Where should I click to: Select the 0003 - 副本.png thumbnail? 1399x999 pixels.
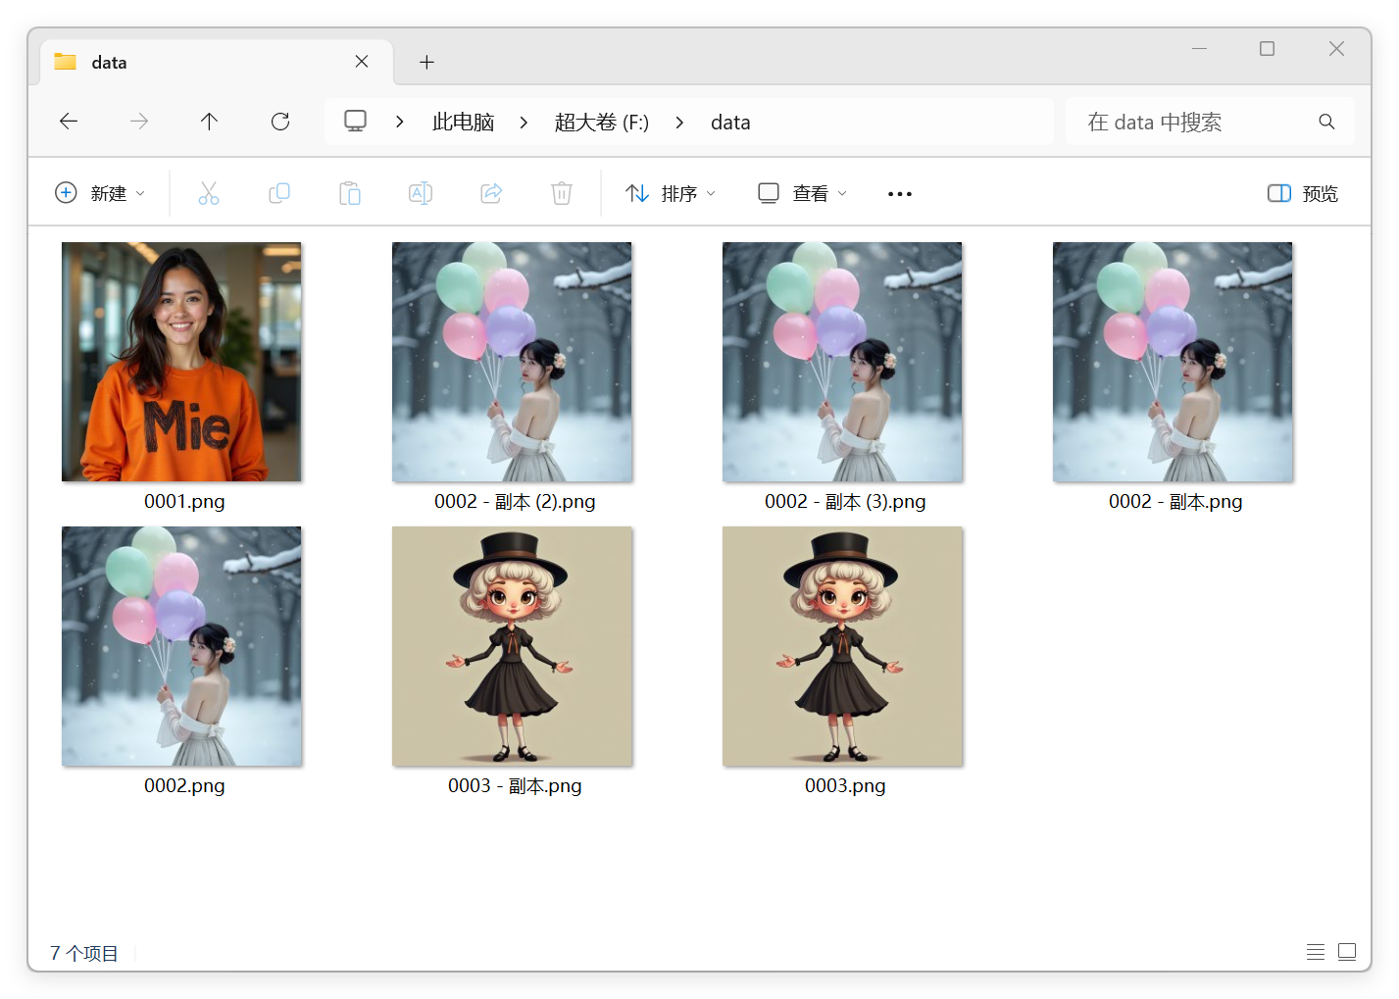(512, 646)
